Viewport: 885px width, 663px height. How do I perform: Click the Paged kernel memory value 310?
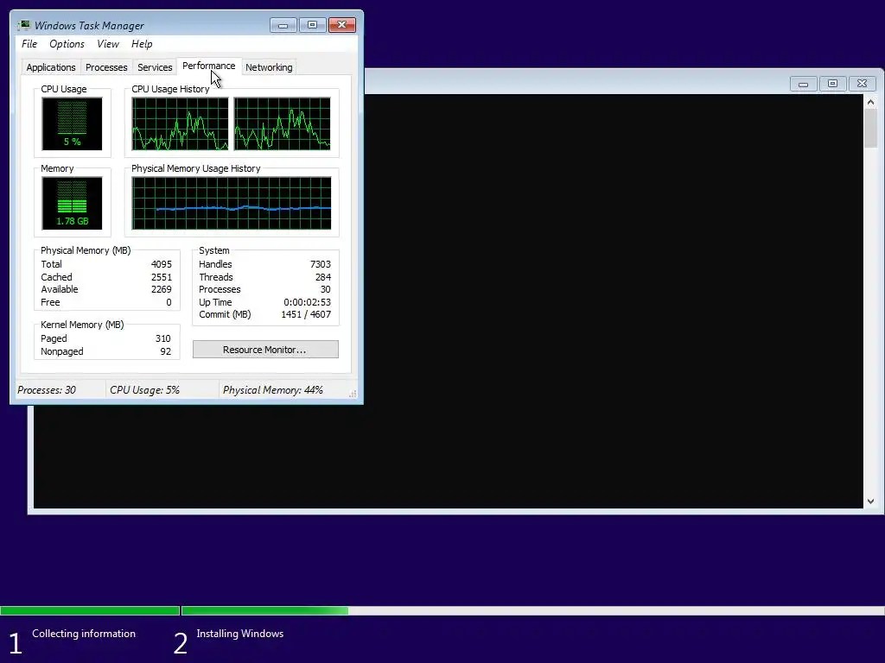[x=163, y=338]
